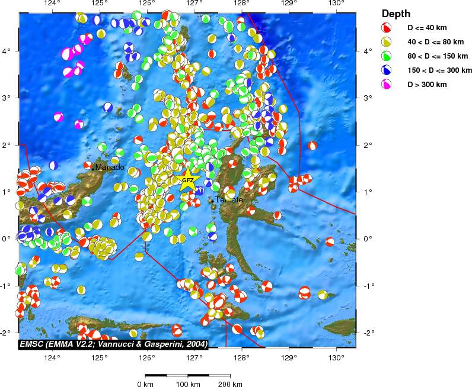
Task: Click the yellow GFZ star marker
Action: 187,180
